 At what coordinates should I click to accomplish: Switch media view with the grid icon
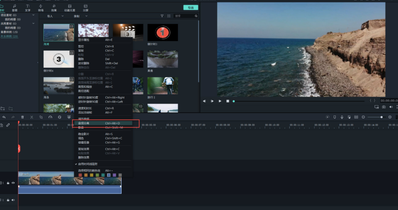(169, 16)
